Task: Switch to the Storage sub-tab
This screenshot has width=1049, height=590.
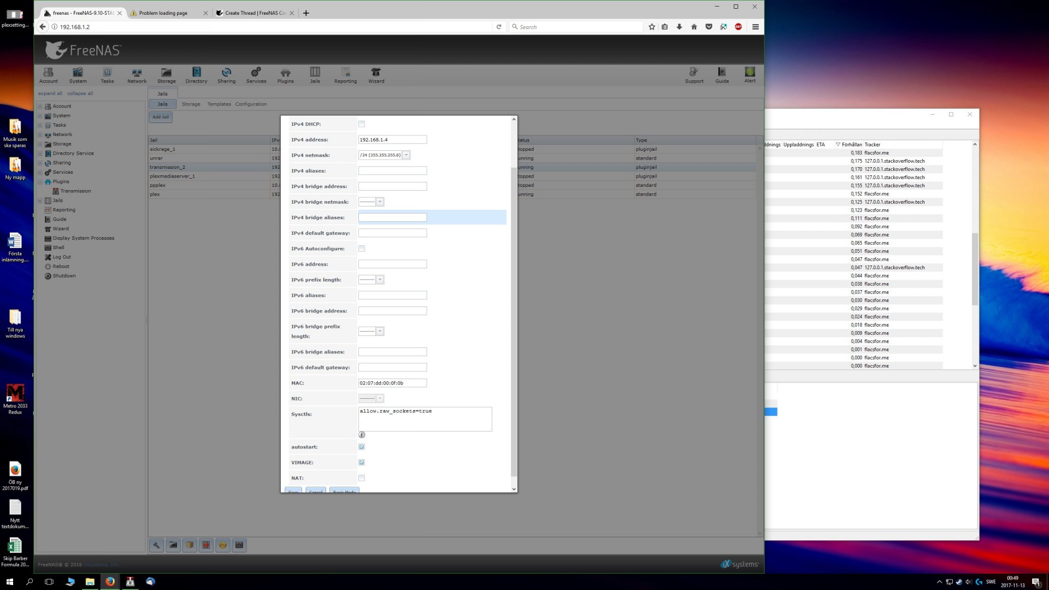Action: pyautogui.click(x=191, y=104)
